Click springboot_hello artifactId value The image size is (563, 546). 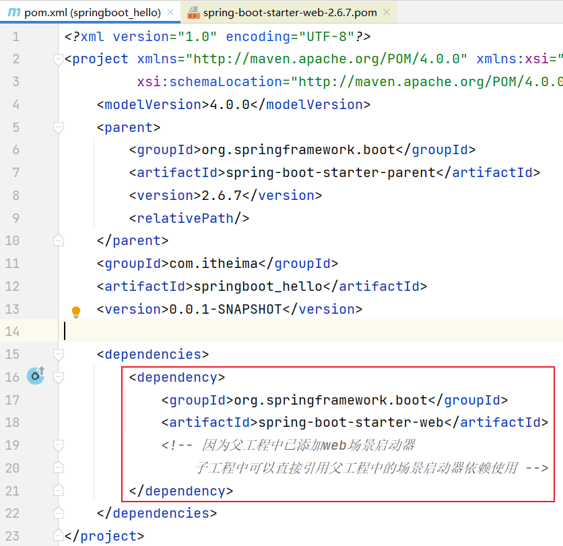click(x=258, y=286)
